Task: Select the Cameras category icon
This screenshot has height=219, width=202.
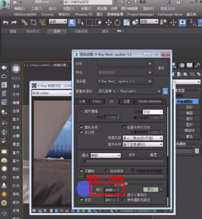Action: point(179,74)
